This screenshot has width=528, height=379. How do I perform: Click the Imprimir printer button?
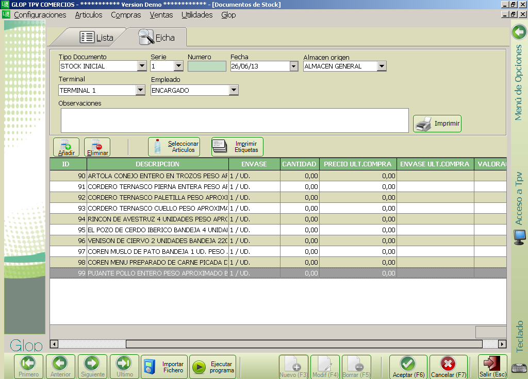pos(437,124)
